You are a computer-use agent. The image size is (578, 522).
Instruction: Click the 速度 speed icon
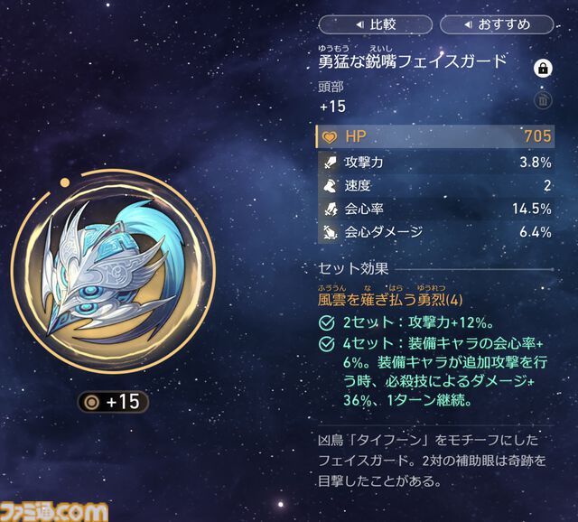pos(330,185)
